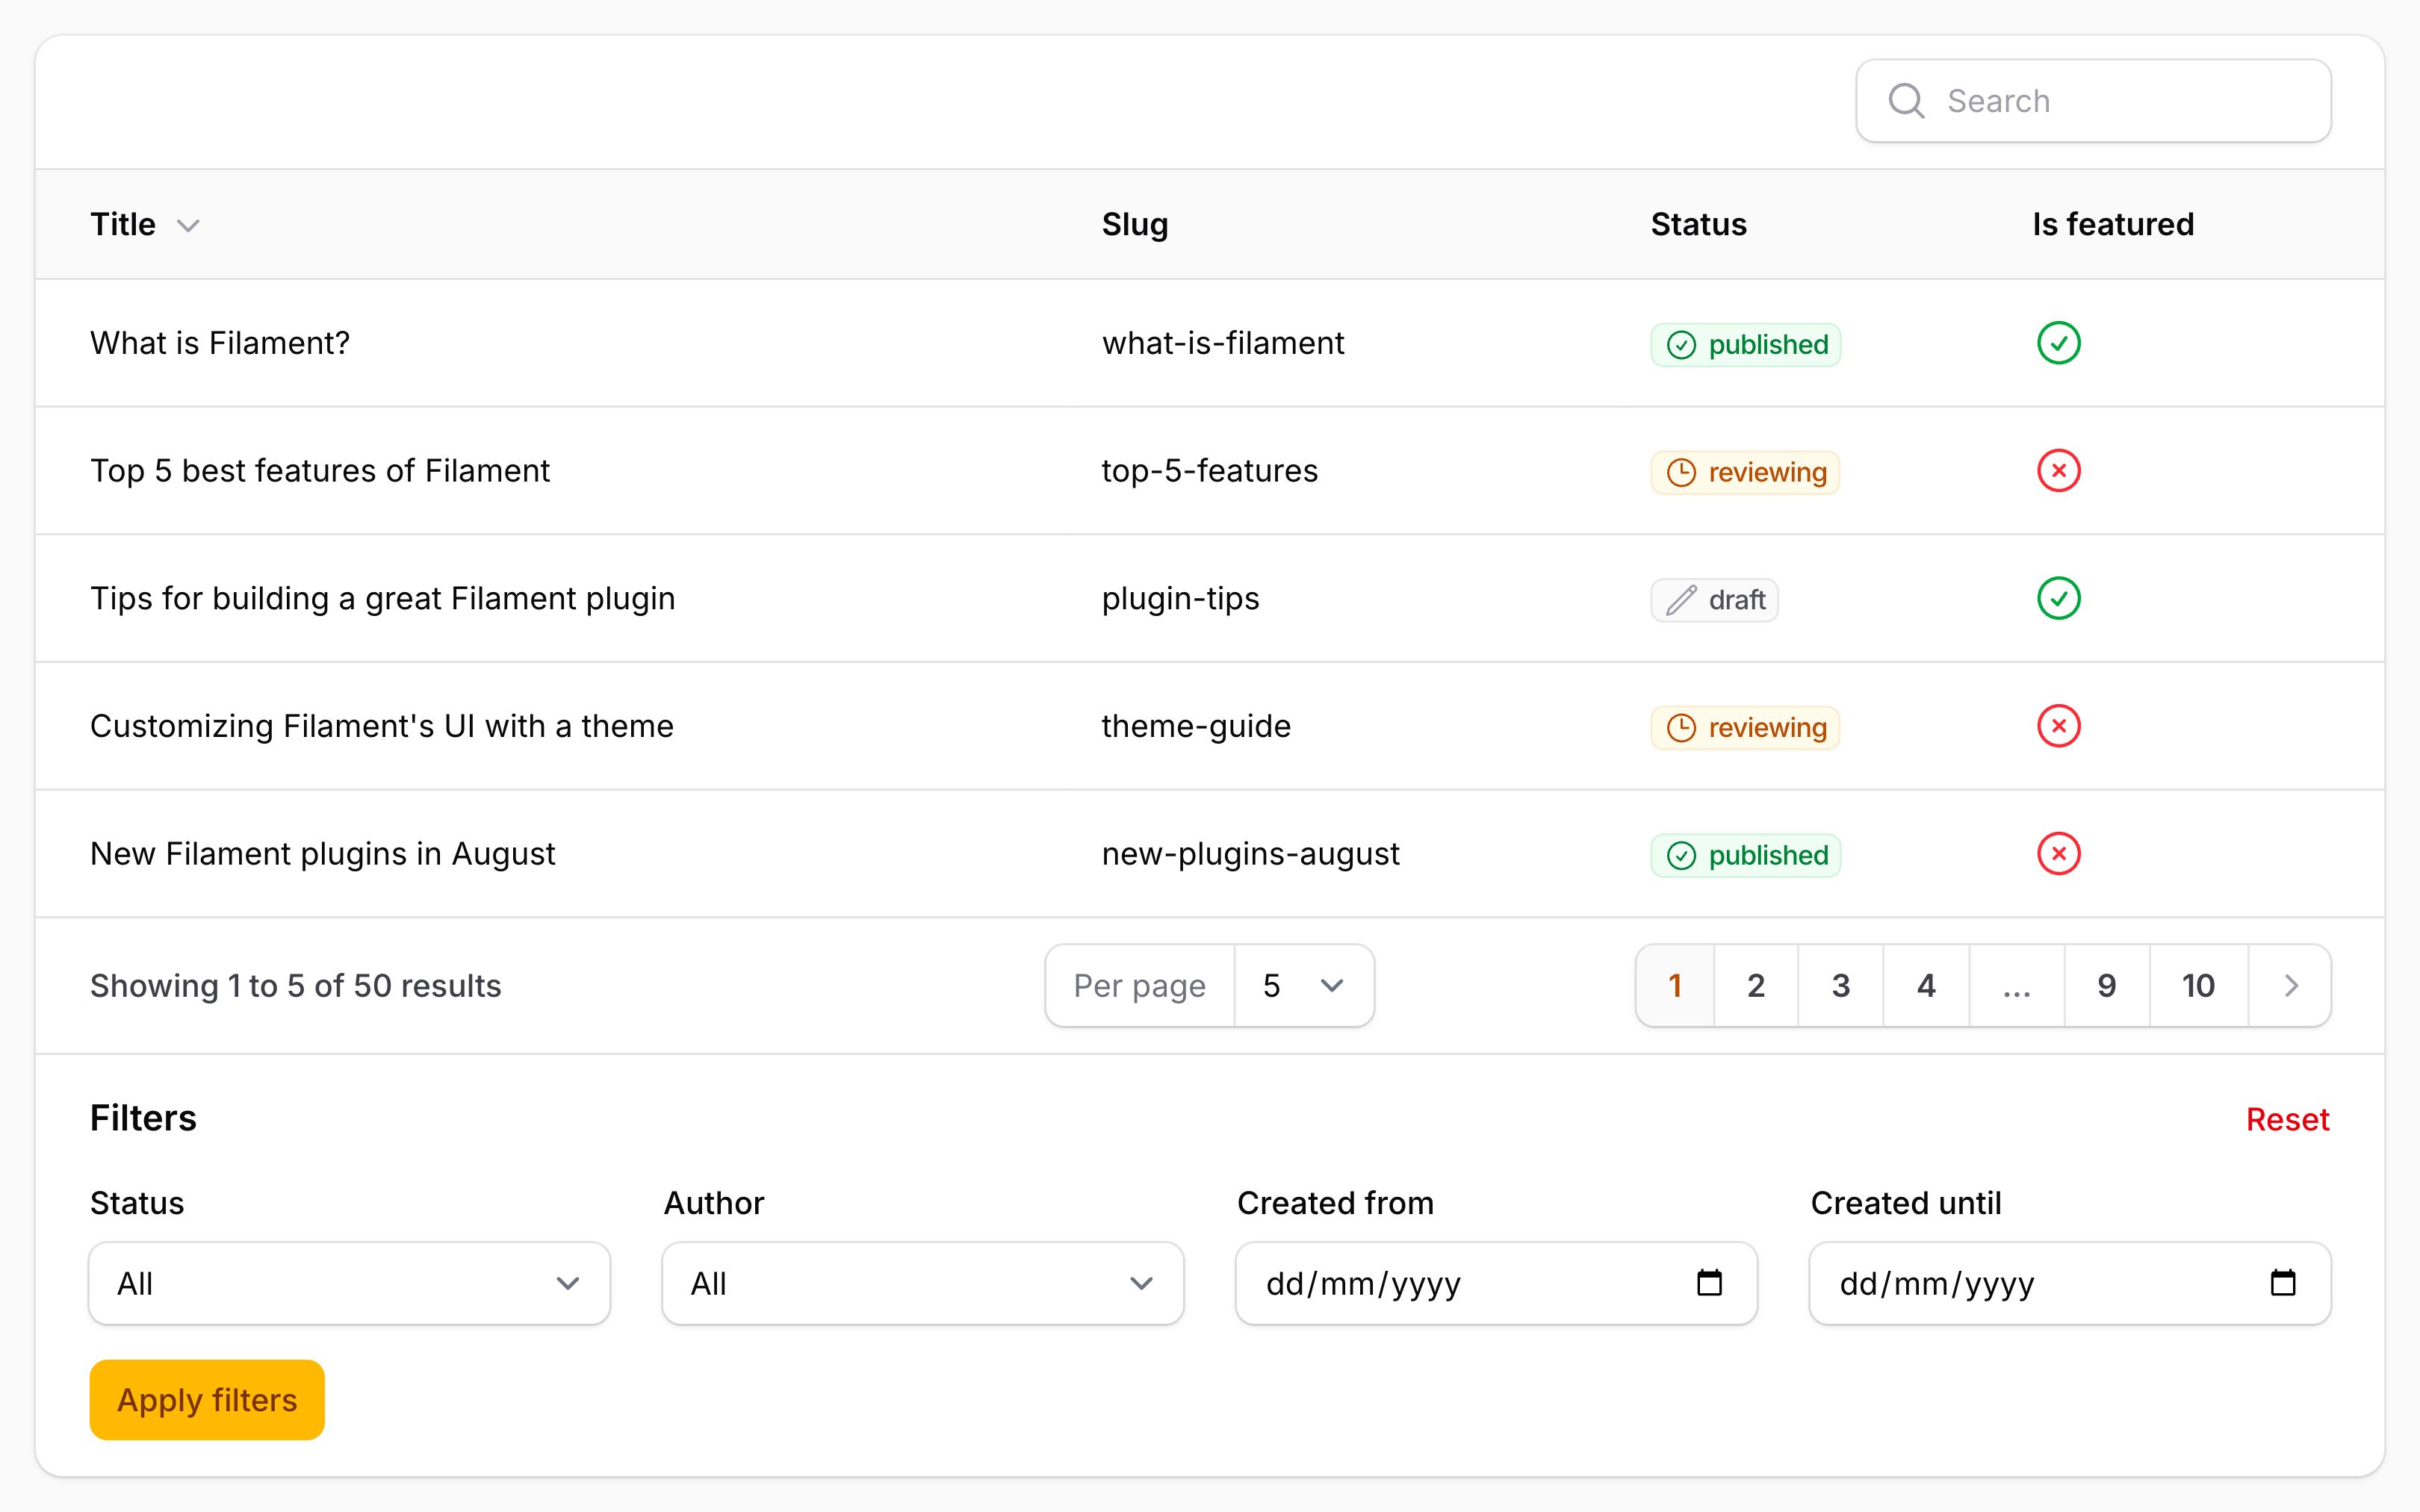The image size is (2420, 1512).
Task: Focus the Search input field
Action: pos(2093,101)
